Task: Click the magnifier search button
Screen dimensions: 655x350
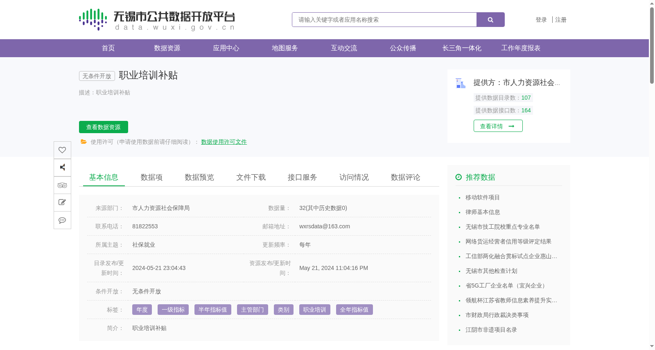Action: (x=490, y=20)
